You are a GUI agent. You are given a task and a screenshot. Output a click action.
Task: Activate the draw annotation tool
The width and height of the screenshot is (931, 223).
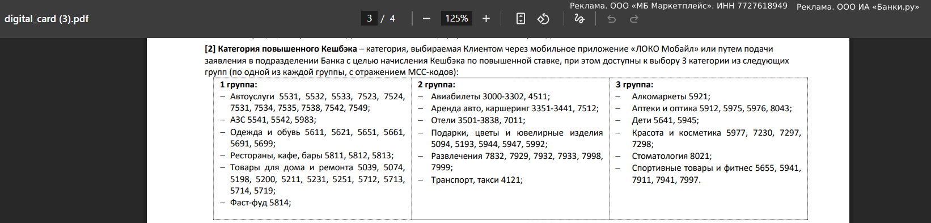579,19
